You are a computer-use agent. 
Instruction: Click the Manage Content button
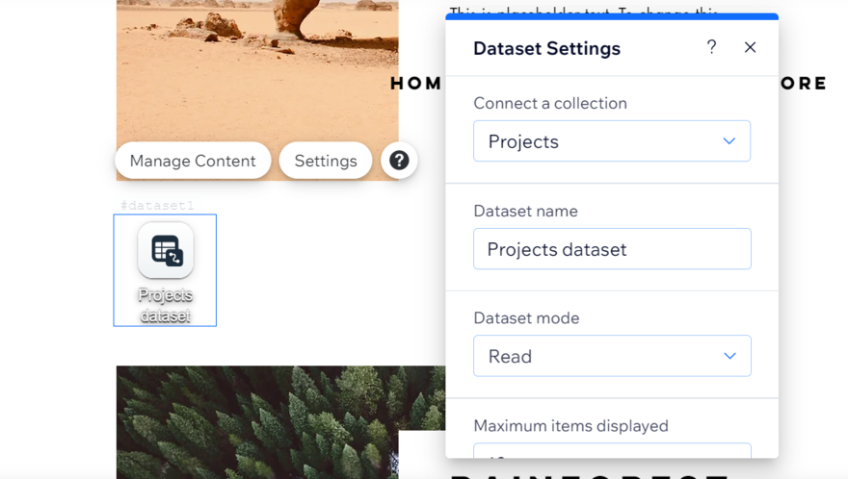click(193, 161)
